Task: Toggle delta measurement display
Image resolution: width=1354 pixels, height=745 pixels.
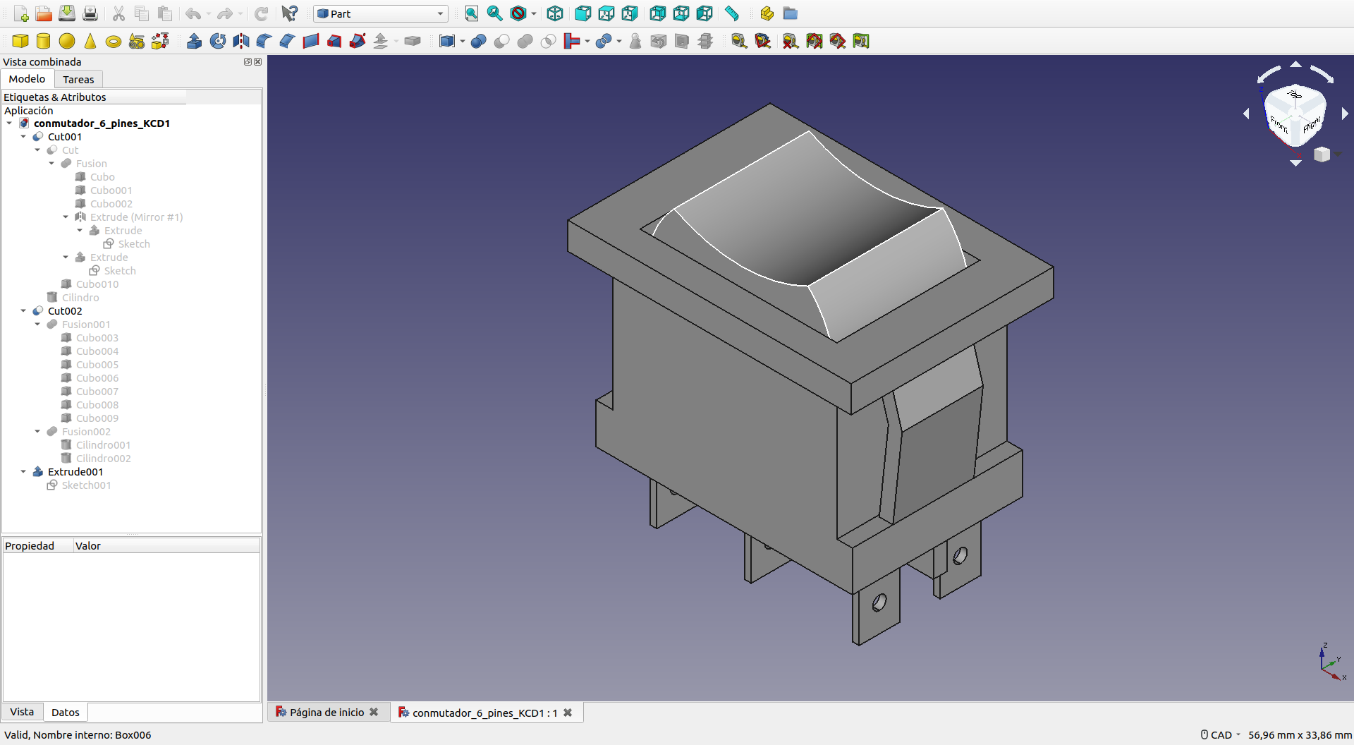Action: click(861, 42)
